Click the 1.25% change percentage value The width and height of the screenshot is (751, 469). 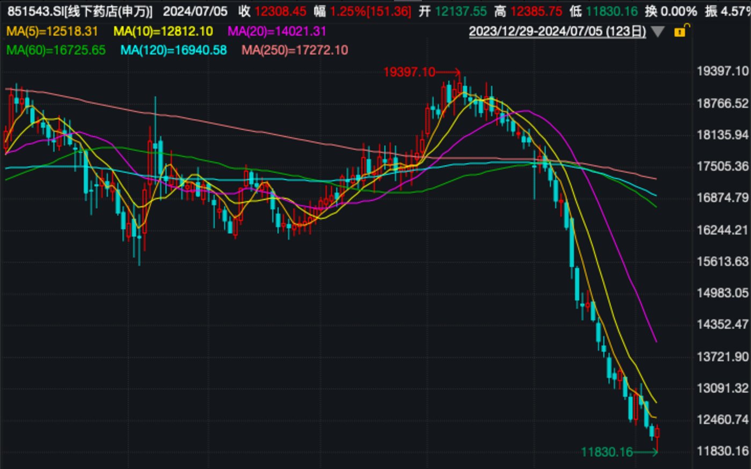[x=347, y=11]
